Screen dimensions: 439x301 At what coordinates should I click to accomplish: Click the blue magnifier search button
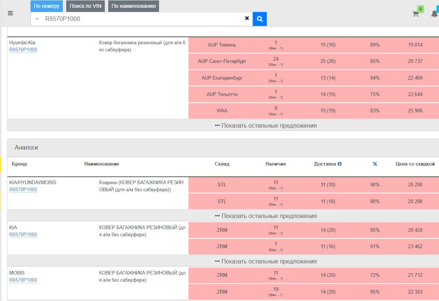tap(260, 19)
